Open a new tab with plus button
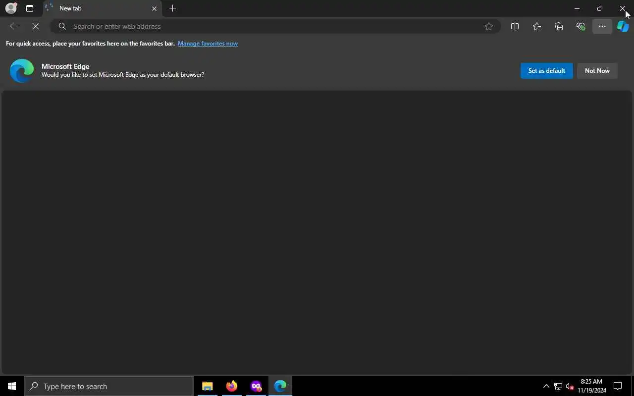 [x=172, y=8]
